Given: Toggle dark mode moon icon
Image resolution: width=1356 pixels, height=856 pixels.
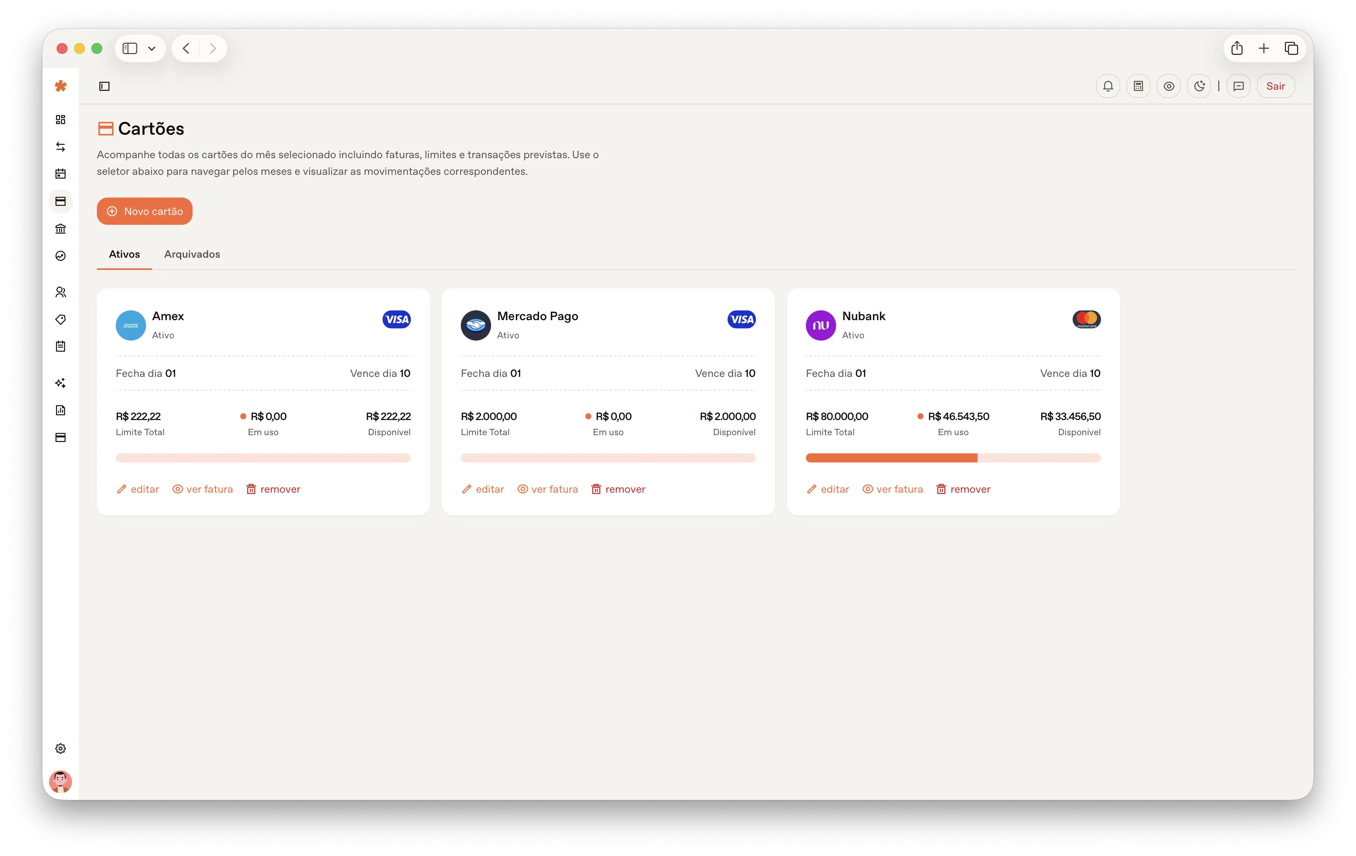Looking at the screenshot, I should coord(1199,86).
